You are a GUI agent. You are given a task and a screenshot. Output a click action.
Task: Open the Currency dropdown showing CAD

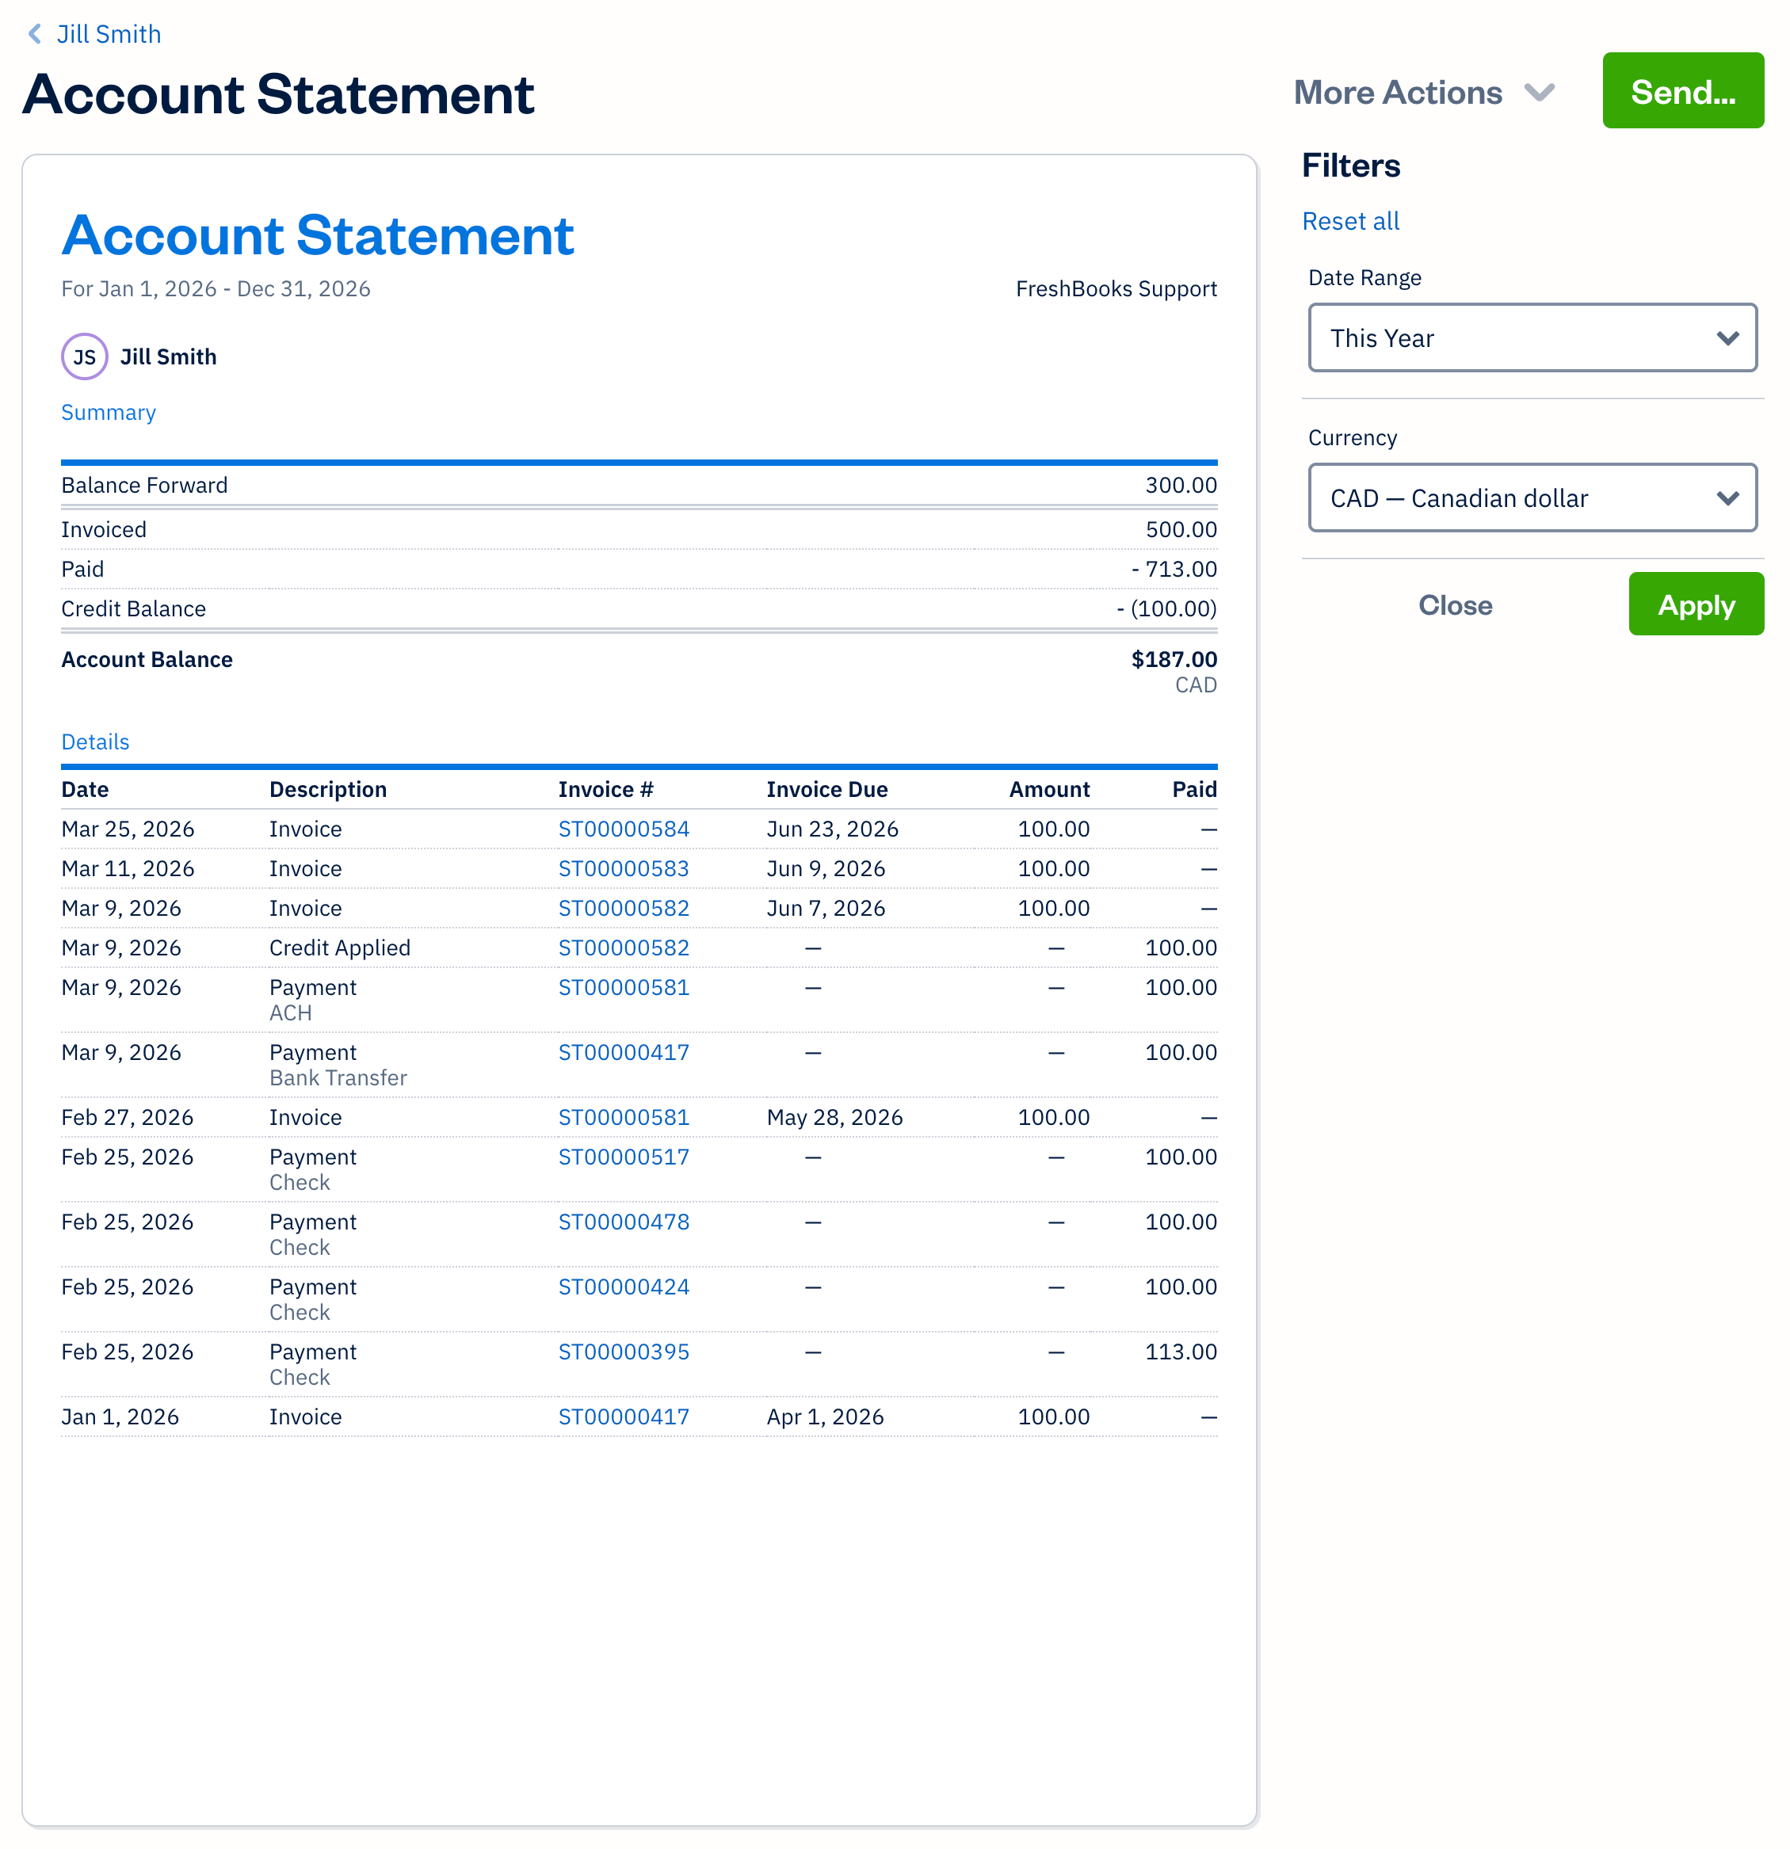(1531, 498)
